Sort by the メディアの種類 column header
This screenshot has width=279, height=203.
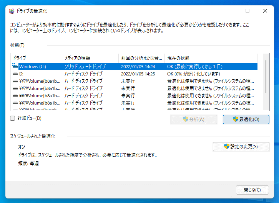pyautogui.click(x=90, y=58)
